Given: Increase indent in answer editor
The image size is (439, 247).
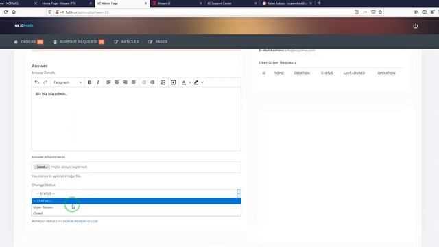Looking at the screenshot, I should coord(152,82).
